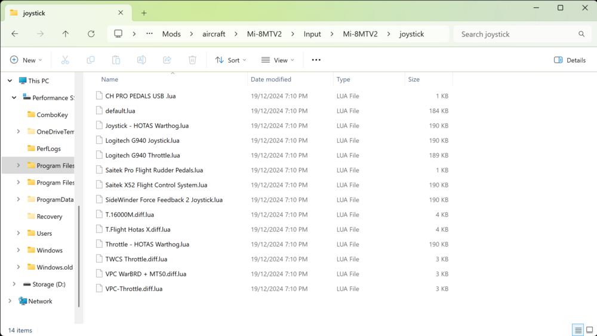The width and height of the screenshot is (597, 336).
Task: Select SideWinder Force Feedback 2 Joystick.lua
Action: tap(164, 200)
